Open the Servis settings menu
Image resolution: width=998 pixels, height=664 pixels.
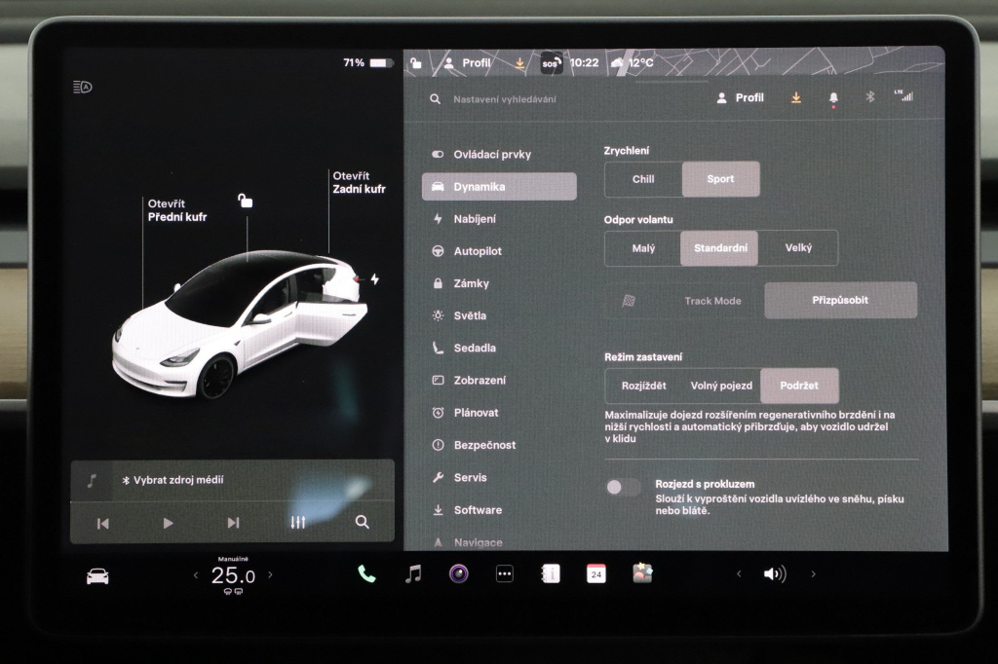(x=499, y=478)
